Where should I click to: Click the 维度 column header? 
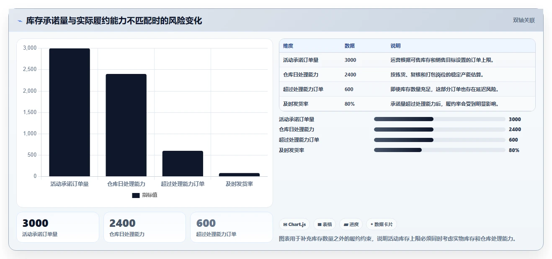coord(288,46)
